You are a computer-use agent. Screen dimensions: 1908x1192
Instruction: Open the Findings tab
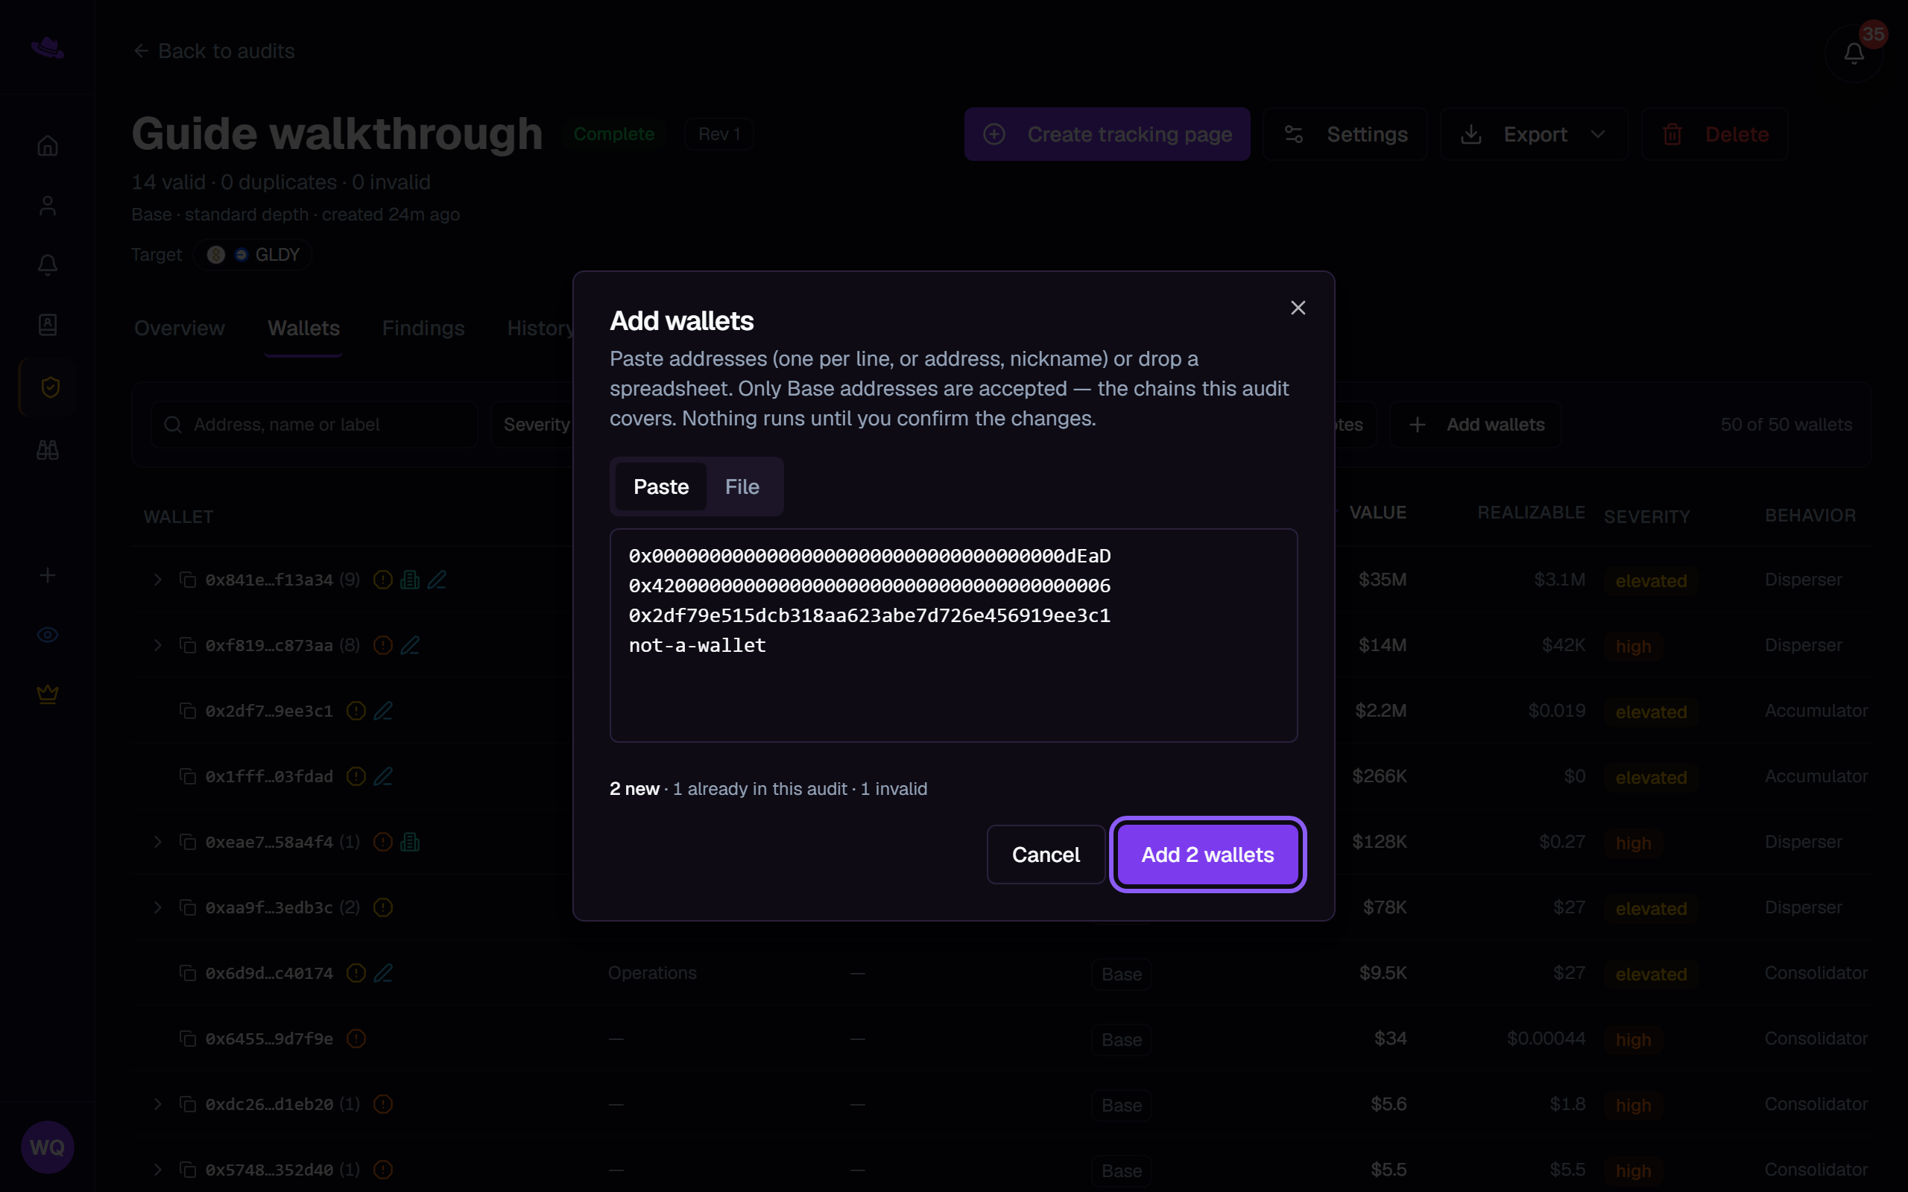423,328
